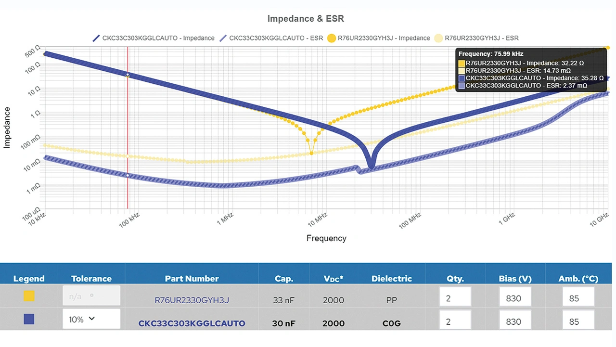Click the blue impedance marker on red cursor line
This screenshot has width=616, height=347.
click(128, 75)
